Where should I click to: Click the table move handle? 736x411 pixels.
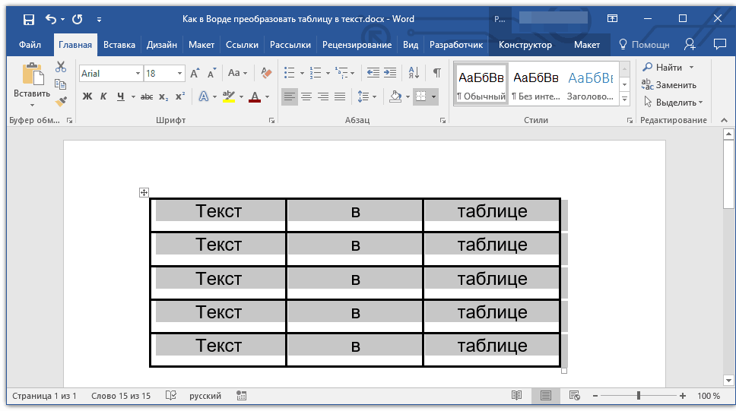tap(144, 192)
